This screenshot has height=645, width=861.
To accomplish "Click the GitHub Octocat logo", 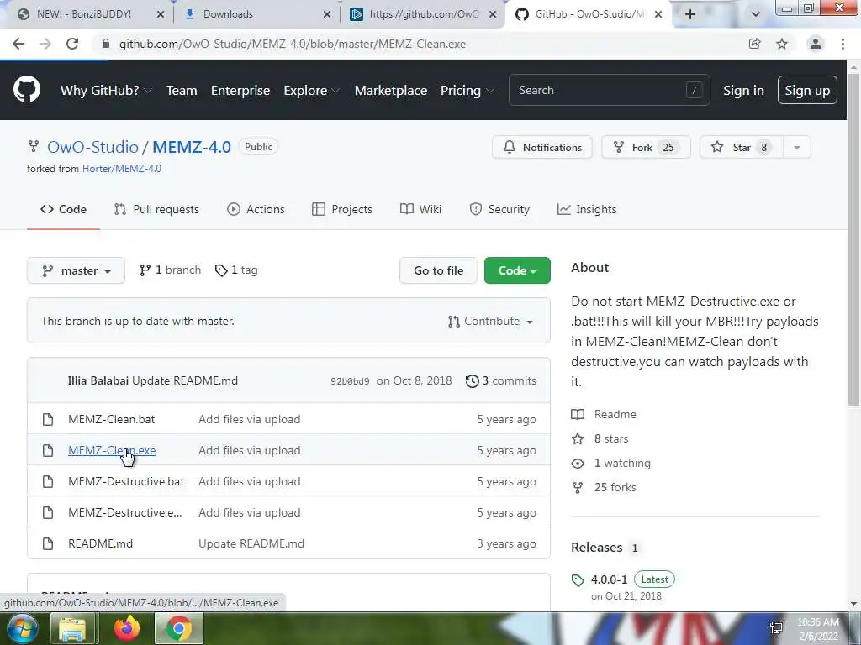I will pos(26,90).
